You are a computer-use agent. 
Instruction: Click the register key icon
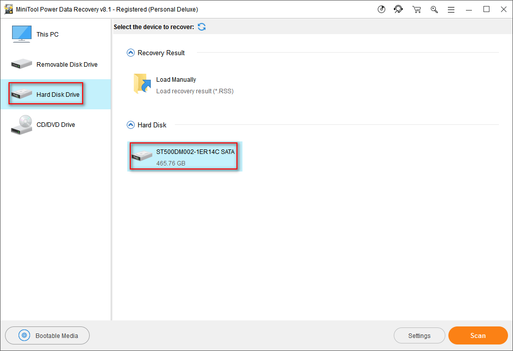(x=434, y=10)
